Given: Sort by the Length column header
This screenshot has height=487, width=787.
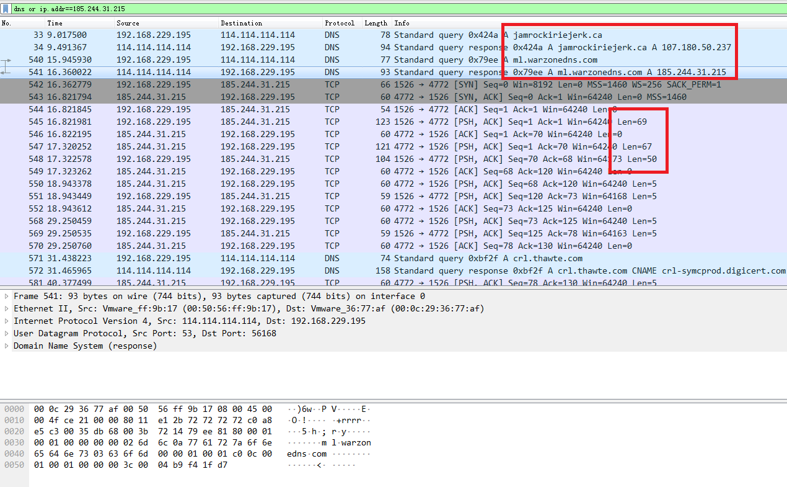Looking at the screenshot, I should click(377, 23).
